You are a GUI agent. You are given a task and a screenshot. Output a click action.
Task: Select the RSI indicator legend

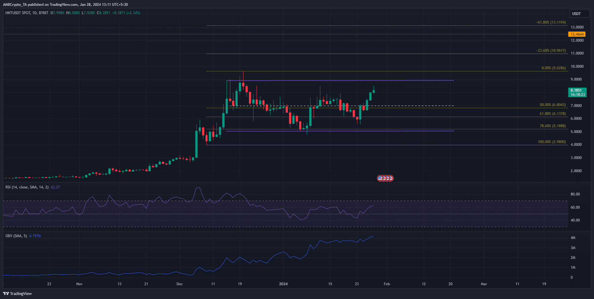tap(27, 187)
